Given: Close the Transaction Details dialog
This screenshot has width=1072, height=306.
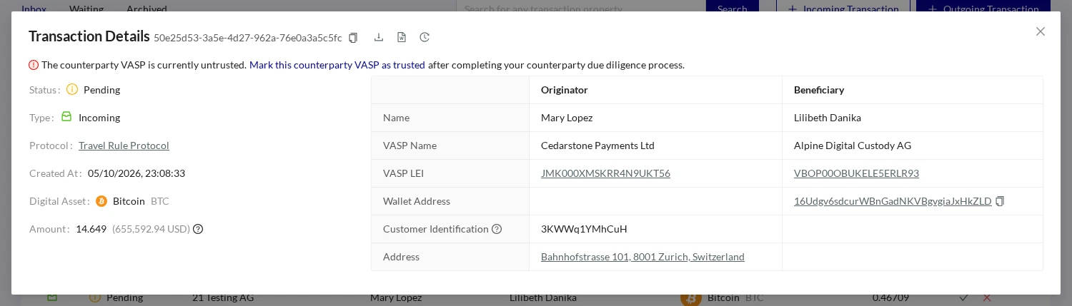Looking at the screenshot, I should coord(1041,31).
